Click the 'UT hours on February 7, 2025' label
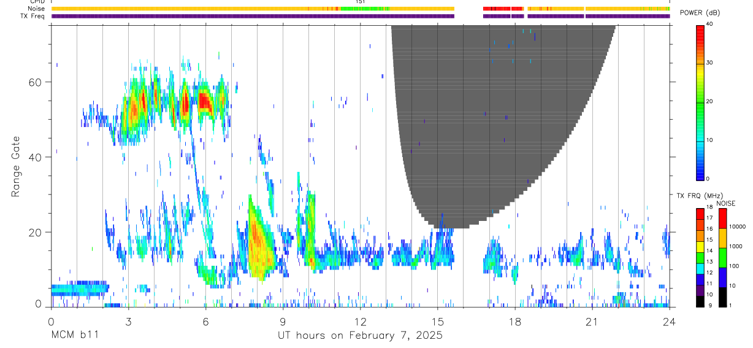Image resolution: width=753 pixels, height=348 pixels. [361, 336]
